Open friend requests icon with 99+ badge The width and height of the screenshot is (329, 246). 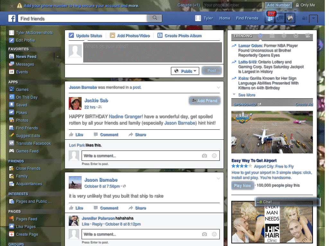pos(271,18)
